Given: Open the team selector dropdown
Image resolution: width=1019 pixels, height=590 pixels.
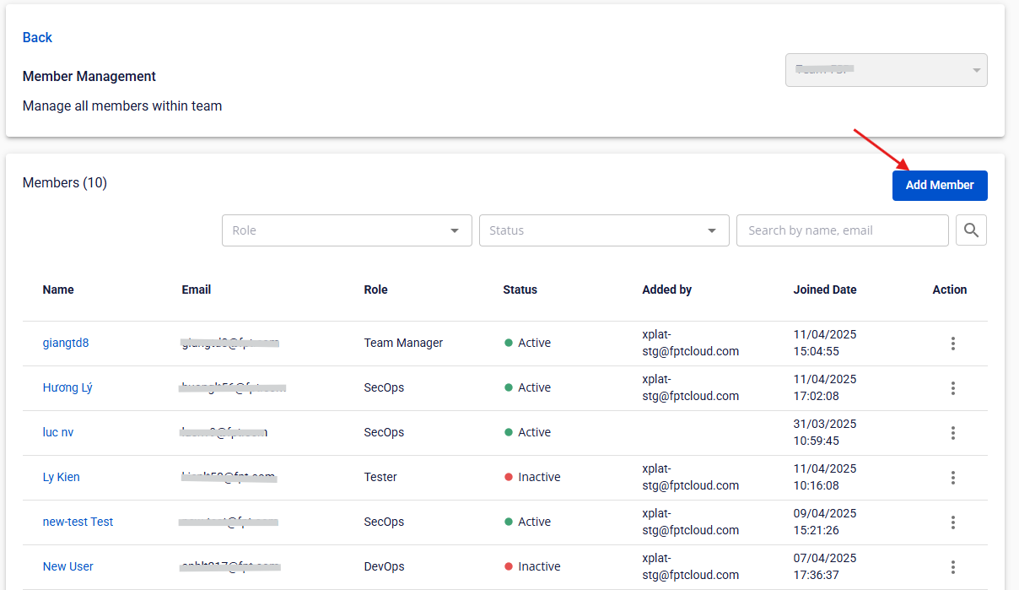Looking at the screenshot, I should pyautogui.click(x=887, y=70).
